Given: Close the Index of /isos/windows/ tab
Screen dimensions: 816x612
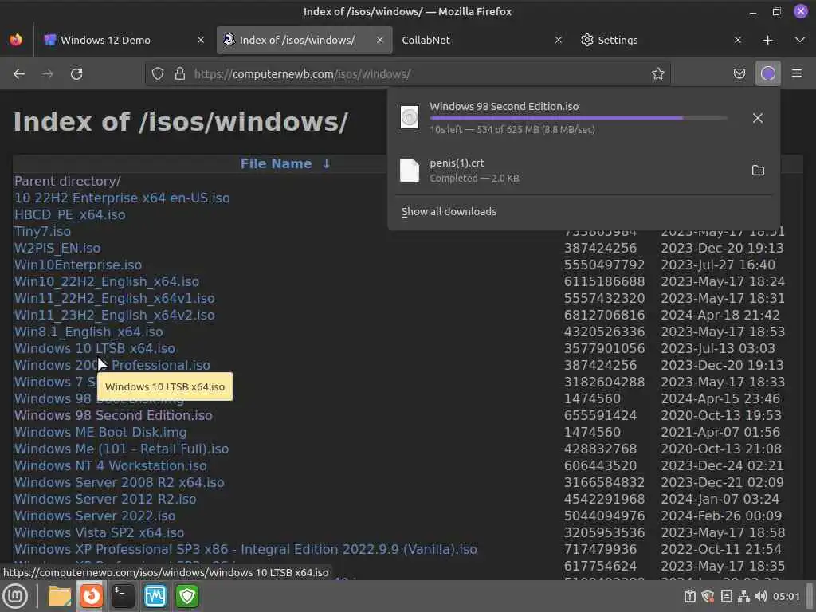Looking at the screenshot, I should click(x=380, y=40).
